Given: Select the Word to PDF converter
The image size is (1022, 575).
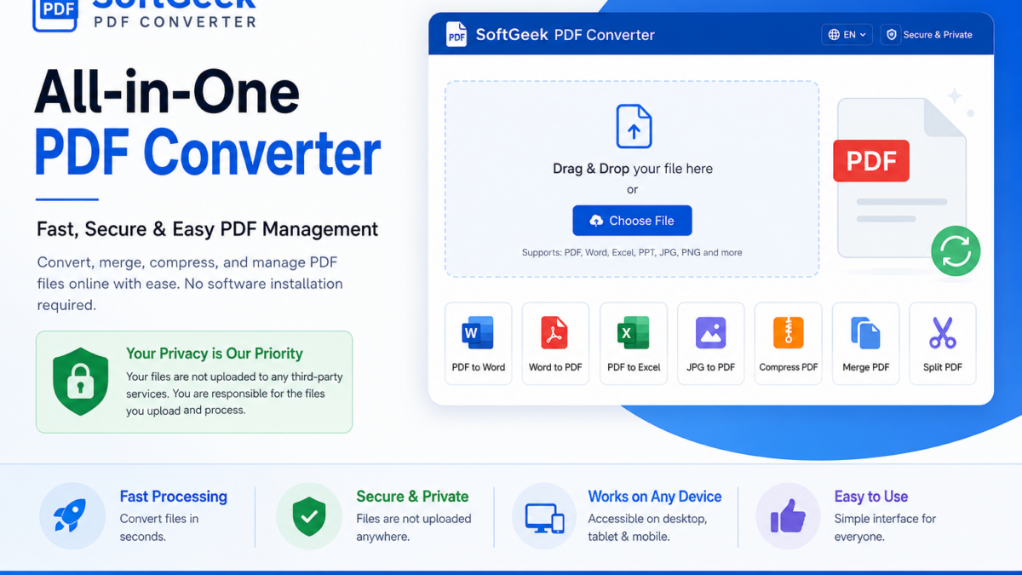Looking at the screenshot, I should pos(555,343).
